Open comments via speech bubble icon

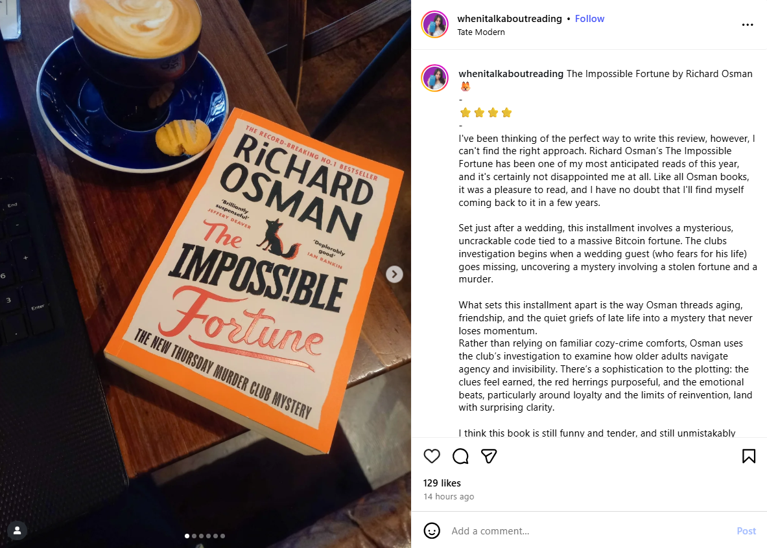pyautogui.click(x=460, y=456)
